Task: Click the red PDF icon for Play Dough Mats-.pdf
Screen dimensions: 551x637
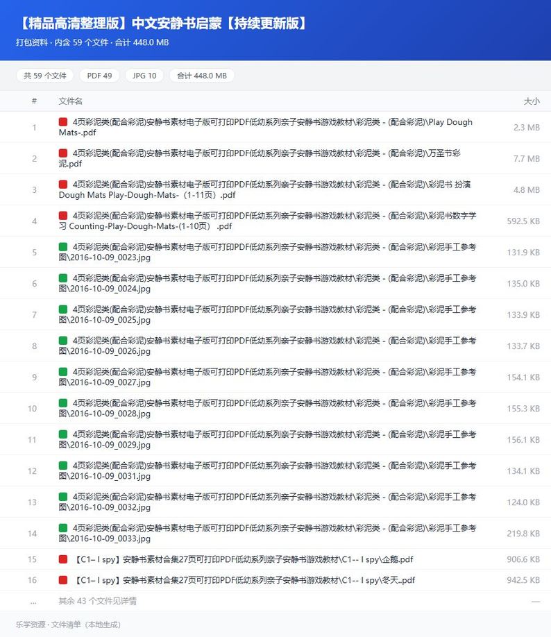Action: point(63,122)
